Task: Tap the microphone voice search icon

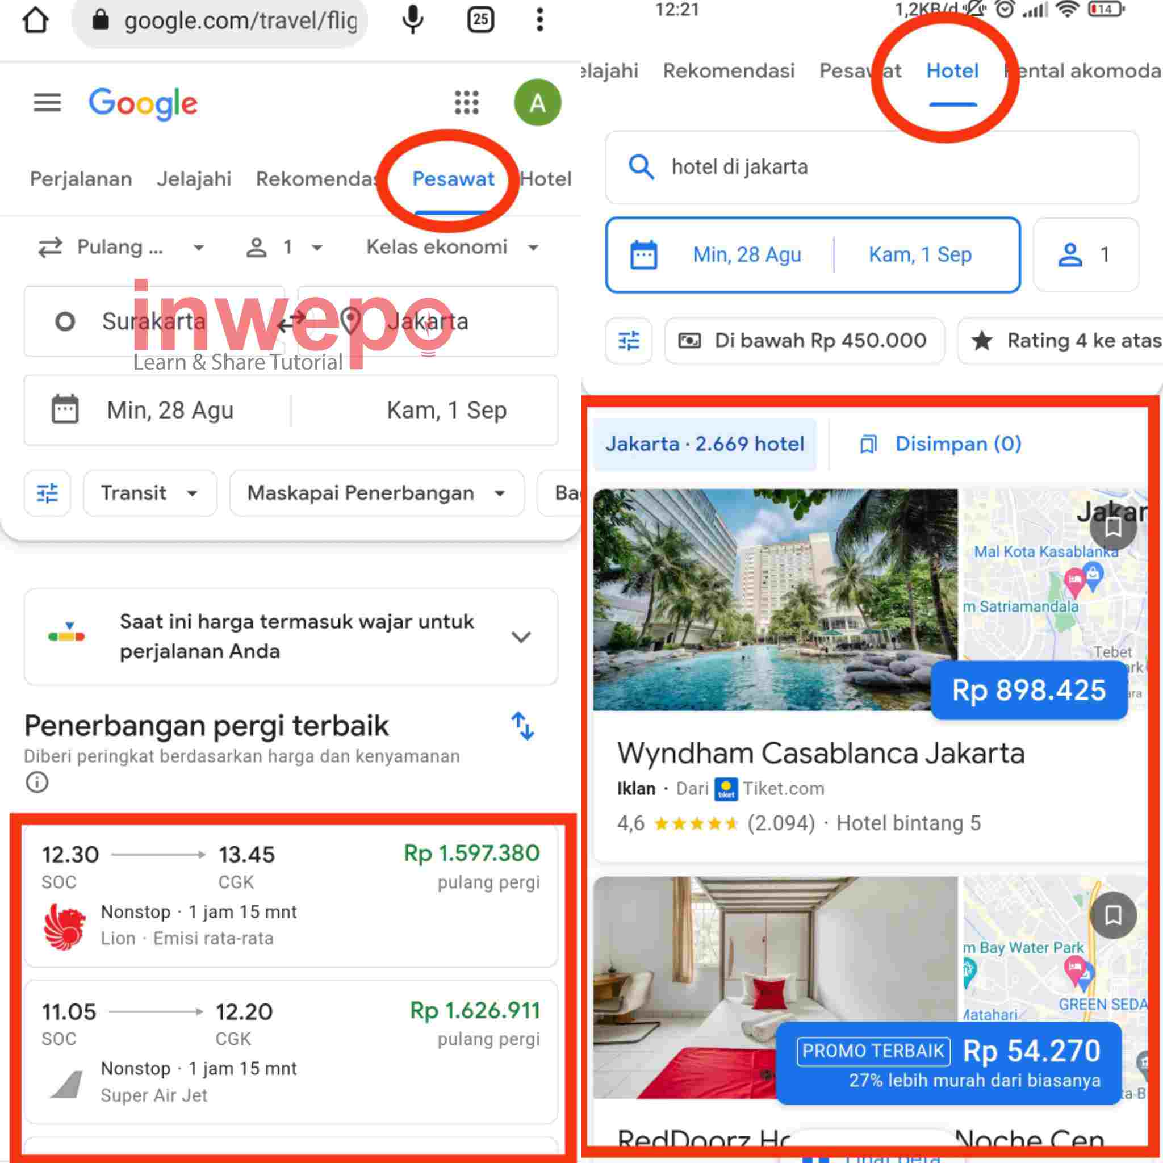Action: pos(412,20)
